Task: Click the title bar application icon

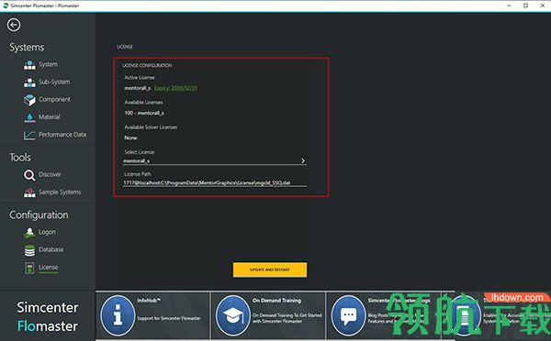Action: [x=6, y=5]
